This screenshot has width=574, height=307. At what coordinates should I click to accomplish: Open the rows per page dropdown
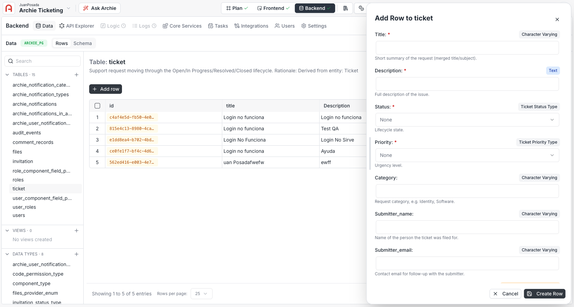[201, 294]
